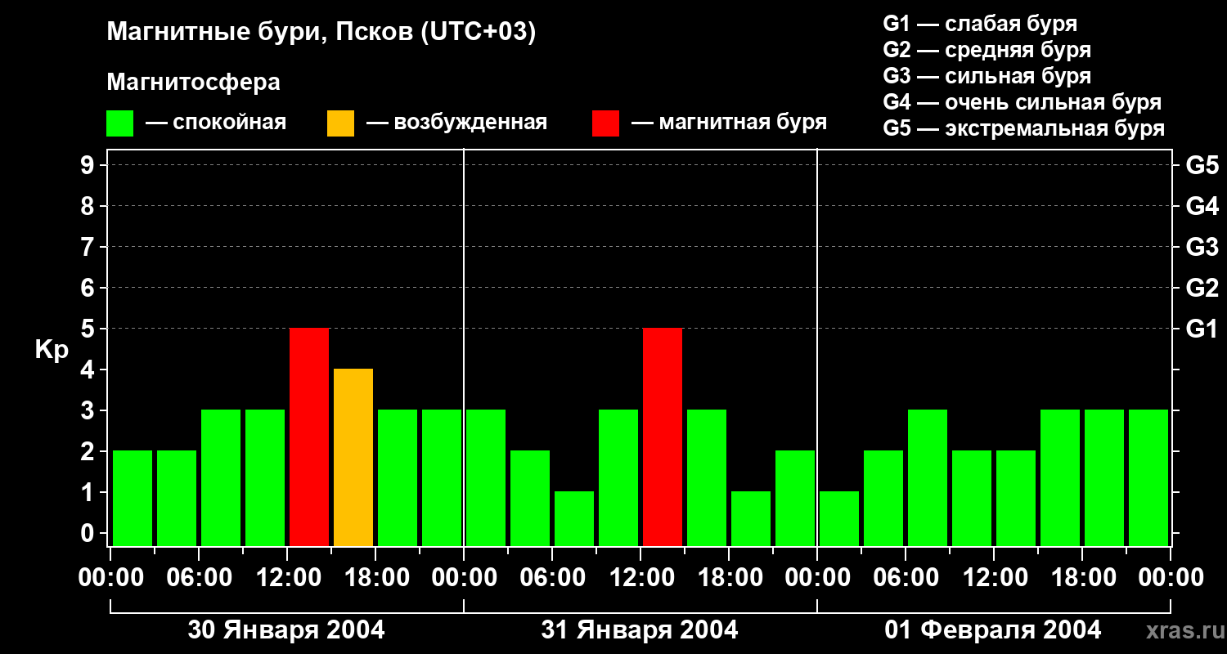Viewport: 1227px width, 654px height.
Task: Click the '06:00' time label for 31 Января
Action: point(552,577)
